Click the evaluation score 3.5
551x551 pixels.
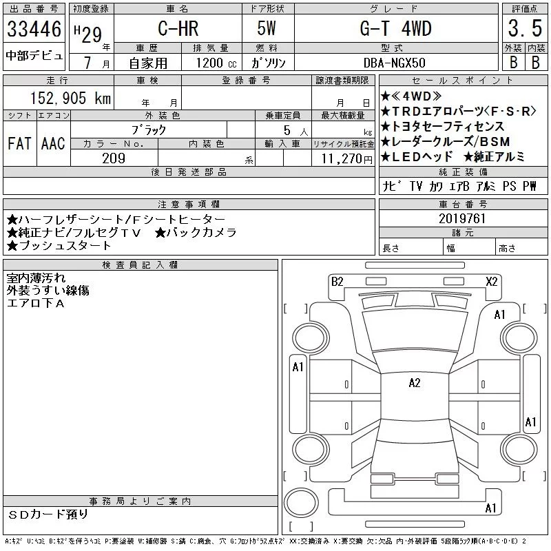pos(525,28)
